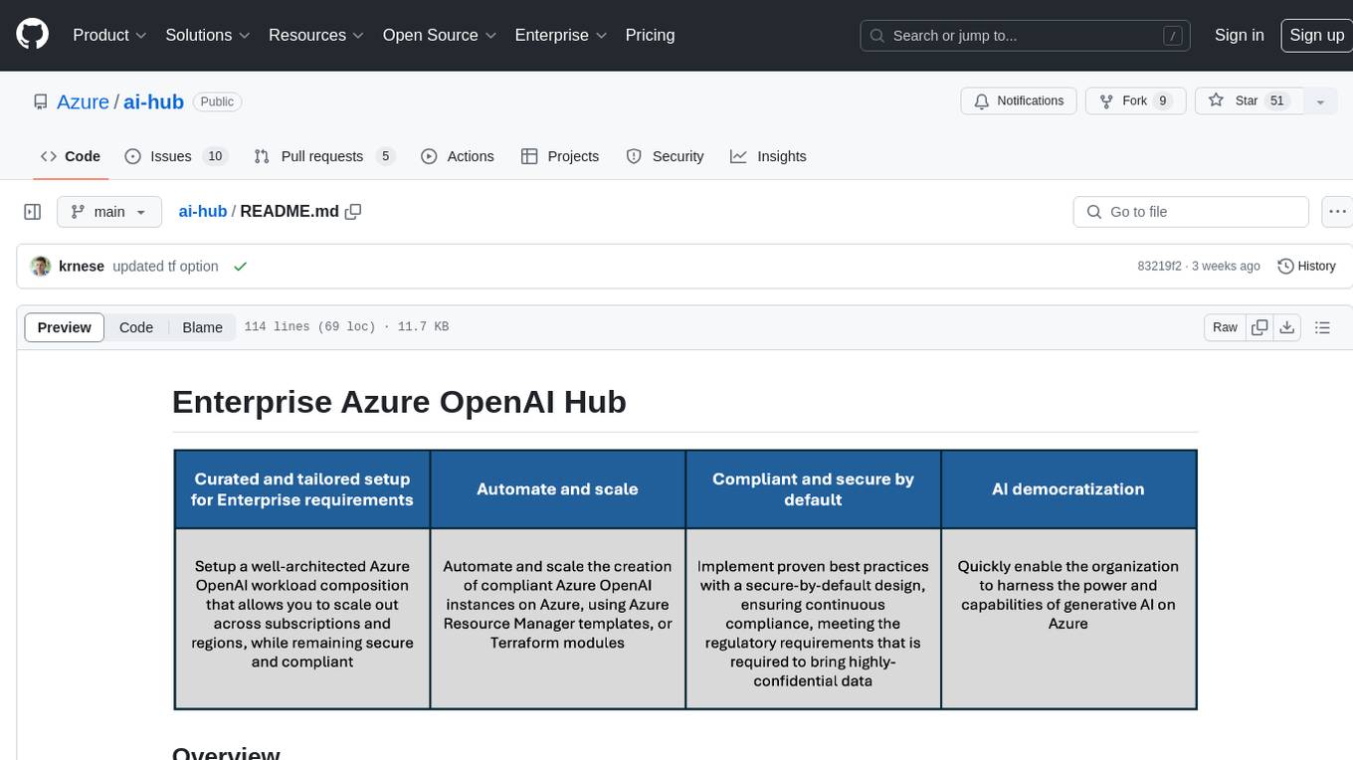Screen dimensions: 1353x760
Task: Open the GitHub homepage logo
Action: tap(32, 35)
